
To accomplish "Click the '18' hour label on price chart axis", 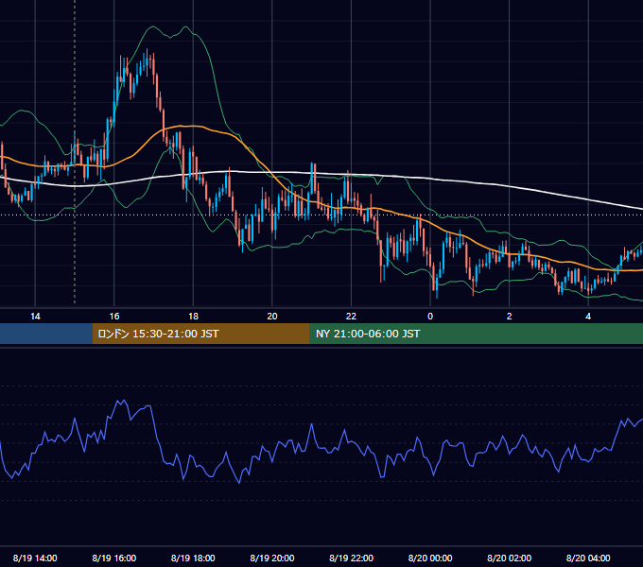I will [193, 317].
